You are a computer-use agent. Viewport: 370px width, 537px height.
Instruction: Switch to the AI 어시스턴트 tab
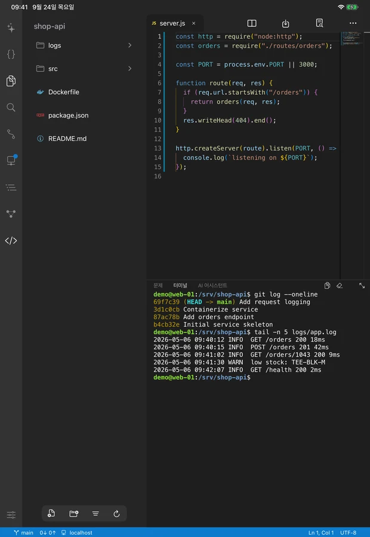click(x=212, y=285)
